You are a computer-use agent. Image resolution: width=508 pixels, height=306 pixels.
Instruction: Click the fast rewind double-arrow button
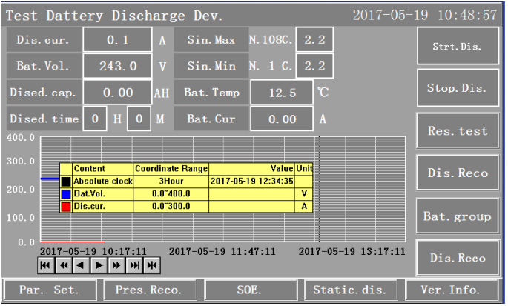click(62, 265)
